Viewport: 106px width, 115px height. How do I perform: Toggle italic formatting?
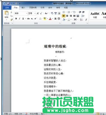20,18
